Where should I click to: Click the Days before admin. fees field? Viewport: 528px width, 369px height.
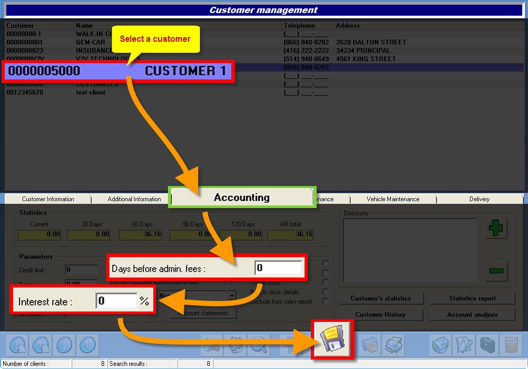[x=278, y=268]
